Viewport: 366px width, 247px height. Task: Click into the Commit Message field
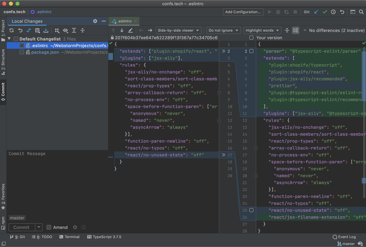pyautogui.click(x=57, y=179)
